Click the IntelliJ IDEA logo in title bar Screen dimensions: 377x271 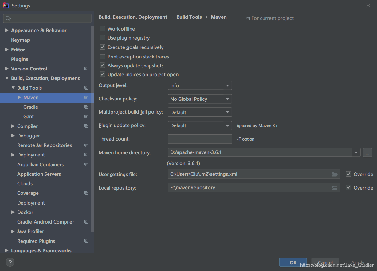[5, 5]
